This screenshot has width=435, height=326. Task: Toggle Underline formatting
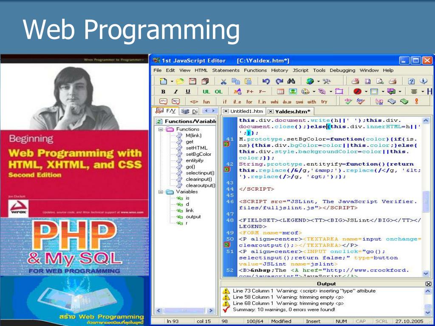pyautogui.click(x=188, y=92)
